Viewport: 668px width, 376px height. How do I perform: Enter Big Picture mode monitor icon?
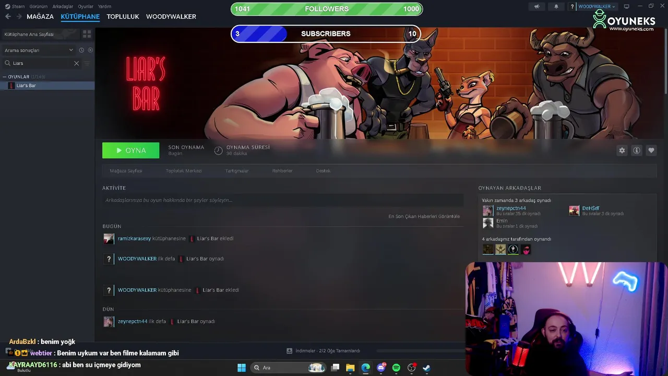coord(626,6)
